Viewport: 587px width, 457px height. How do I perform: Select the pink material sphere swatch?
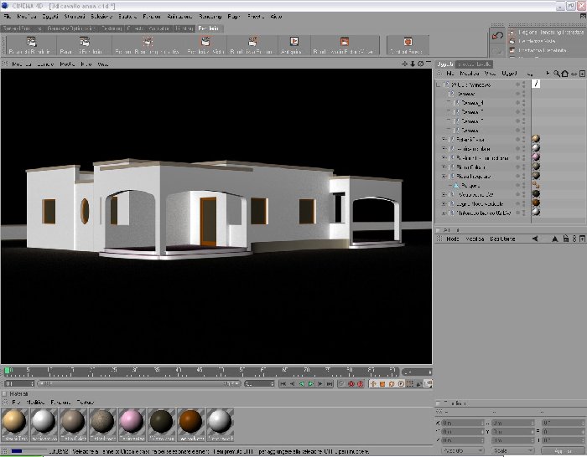pyautogui.click(x=132, y=425)
